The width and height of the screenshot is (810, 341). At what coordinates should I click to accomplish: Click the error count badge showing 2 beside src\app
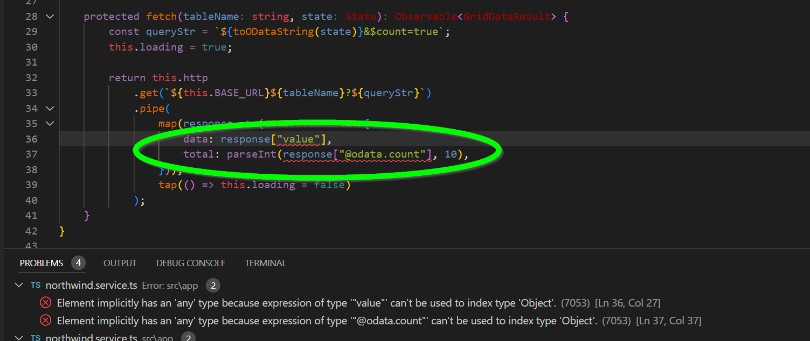[213, 286]
